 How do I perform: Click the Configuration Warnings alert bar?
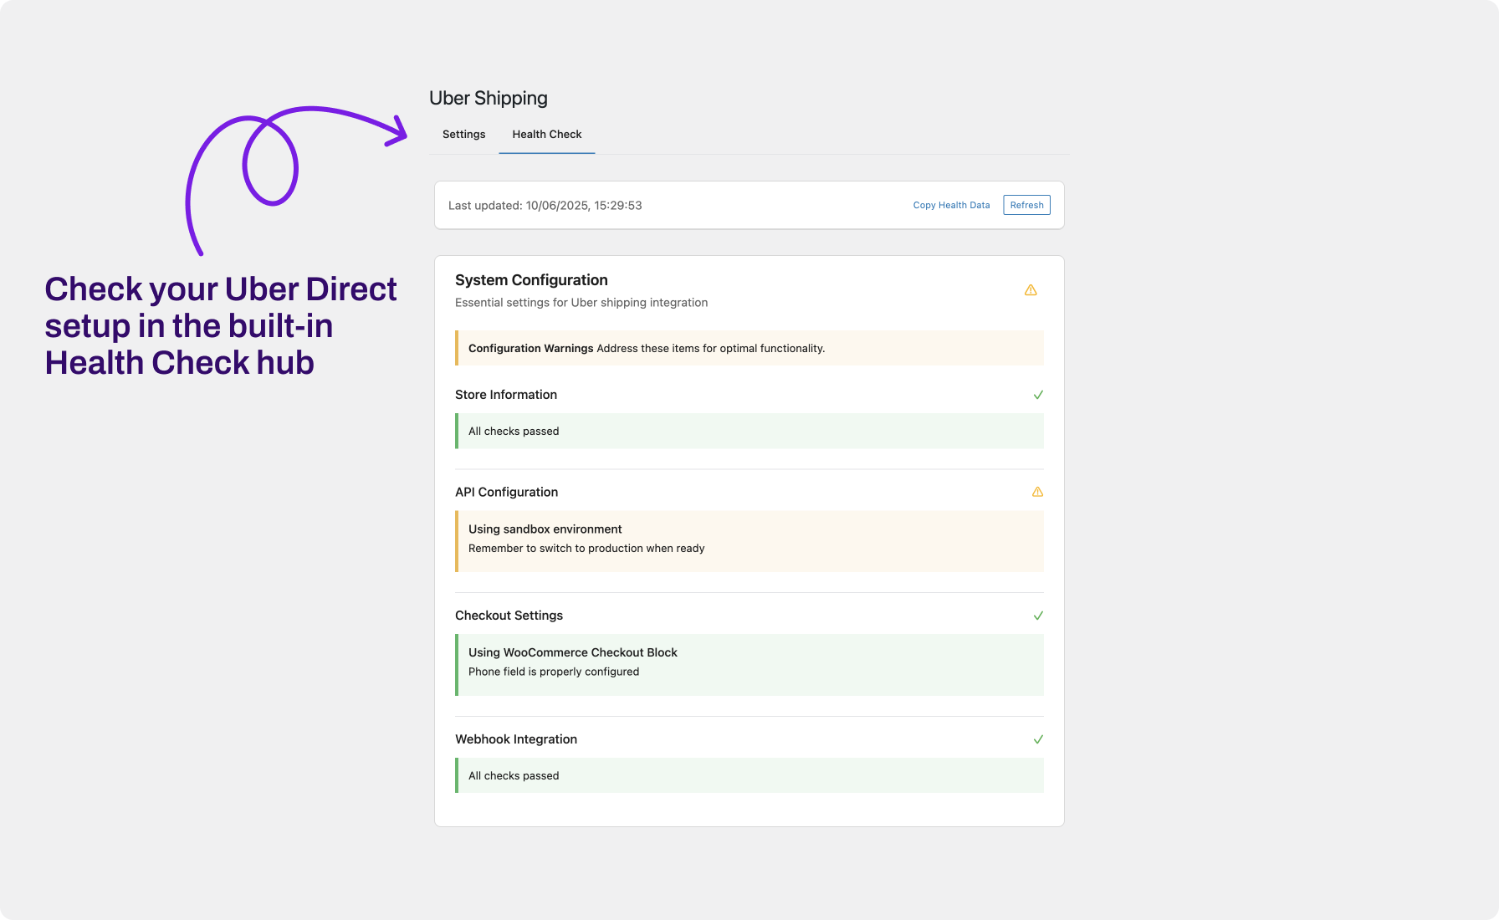[x=749, y=348]
